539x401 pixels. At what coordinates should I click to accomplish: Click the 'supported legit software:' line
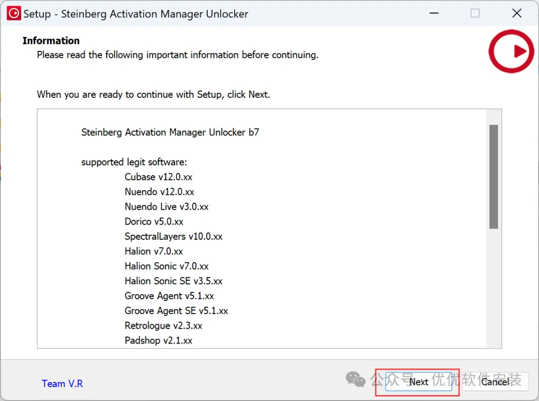pyautogui.click(x=134, y=162)
